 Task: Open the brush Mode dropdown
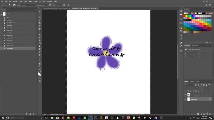tap(28, 5)
